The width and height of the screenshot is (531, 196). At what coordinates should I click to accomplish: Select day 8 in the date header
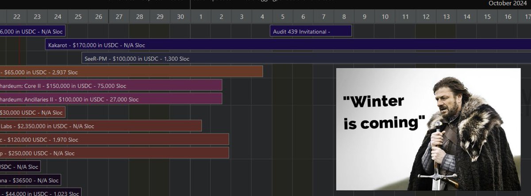click(344, 17)
